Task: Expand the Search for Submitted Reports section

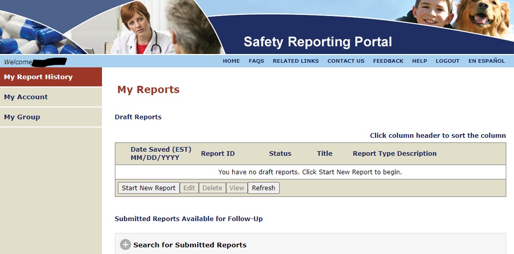Action: pos(190,245)
